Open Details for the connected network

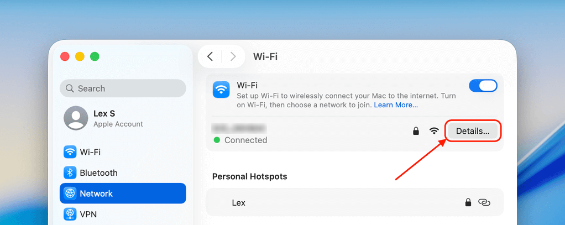tap(473, 131)
